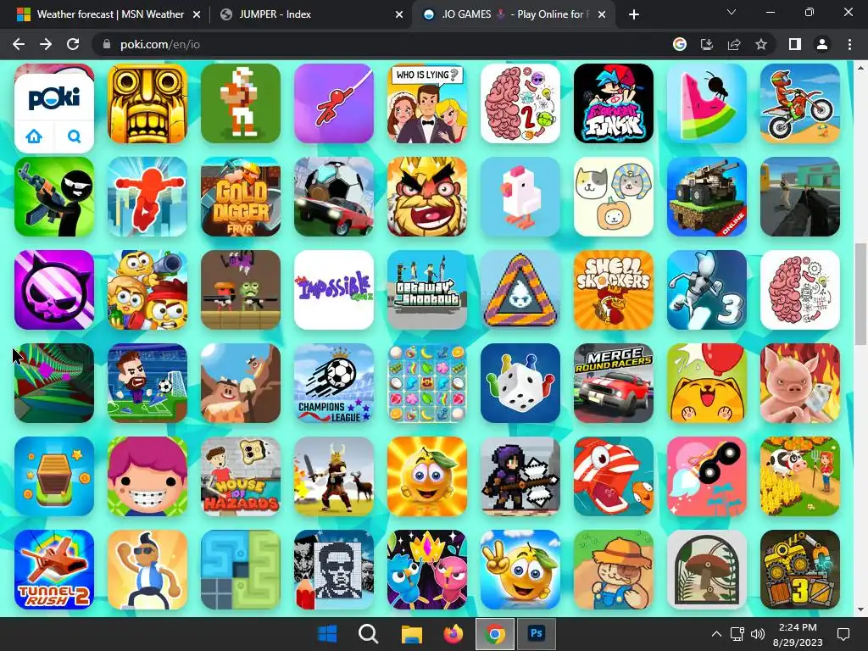
Task: Go forward in browser history
Action: click(46, 44)
